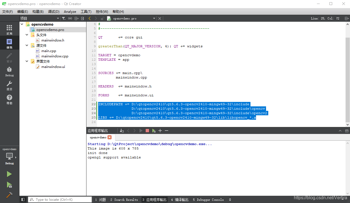
Task: Clear application output with the broom icon
Action: 122,131
